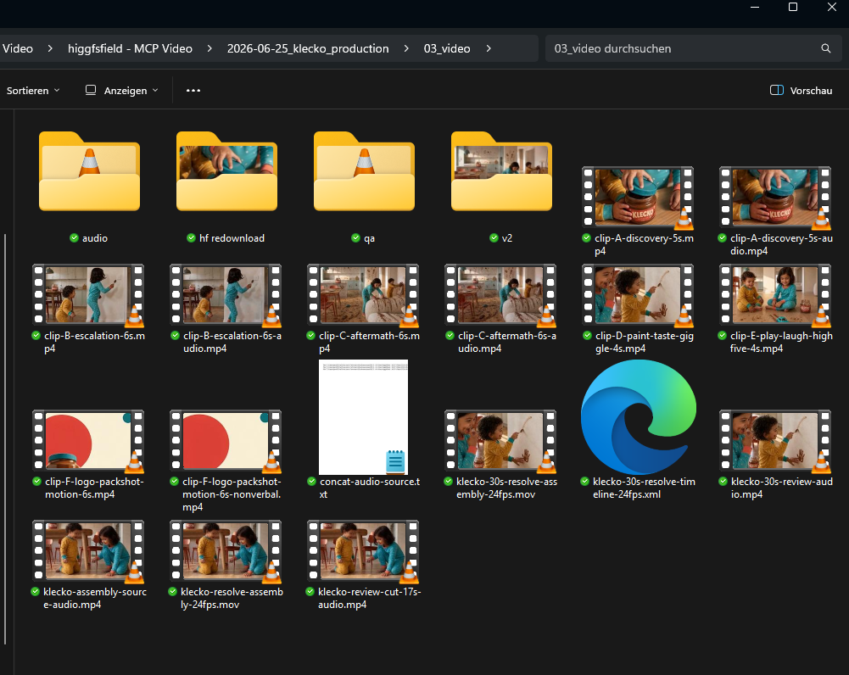This screenshot has width=849, height=675.
Task: Select the Edge icon of klecko-30s-resolve-timeline-24fps.xml
Action: (x=639, y=417)
